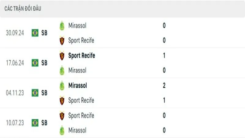Click Sport Recife crest in 10.07.23 match
245x138 pixels.
click(x=62, y=116)
